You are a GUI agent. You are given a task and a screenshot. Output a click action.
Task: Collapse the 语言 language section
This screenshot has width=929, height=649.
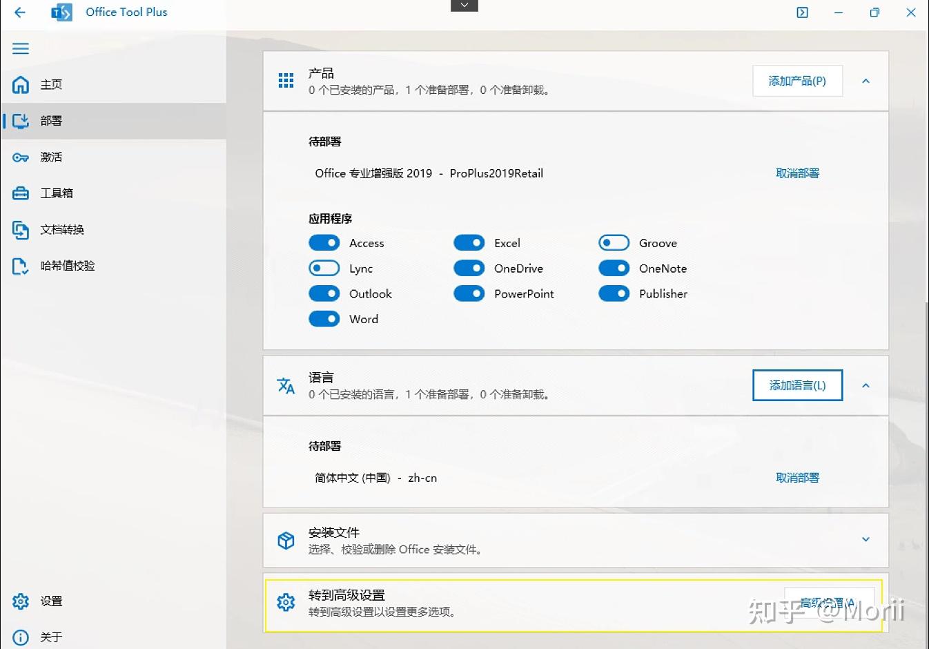[866, 385]
